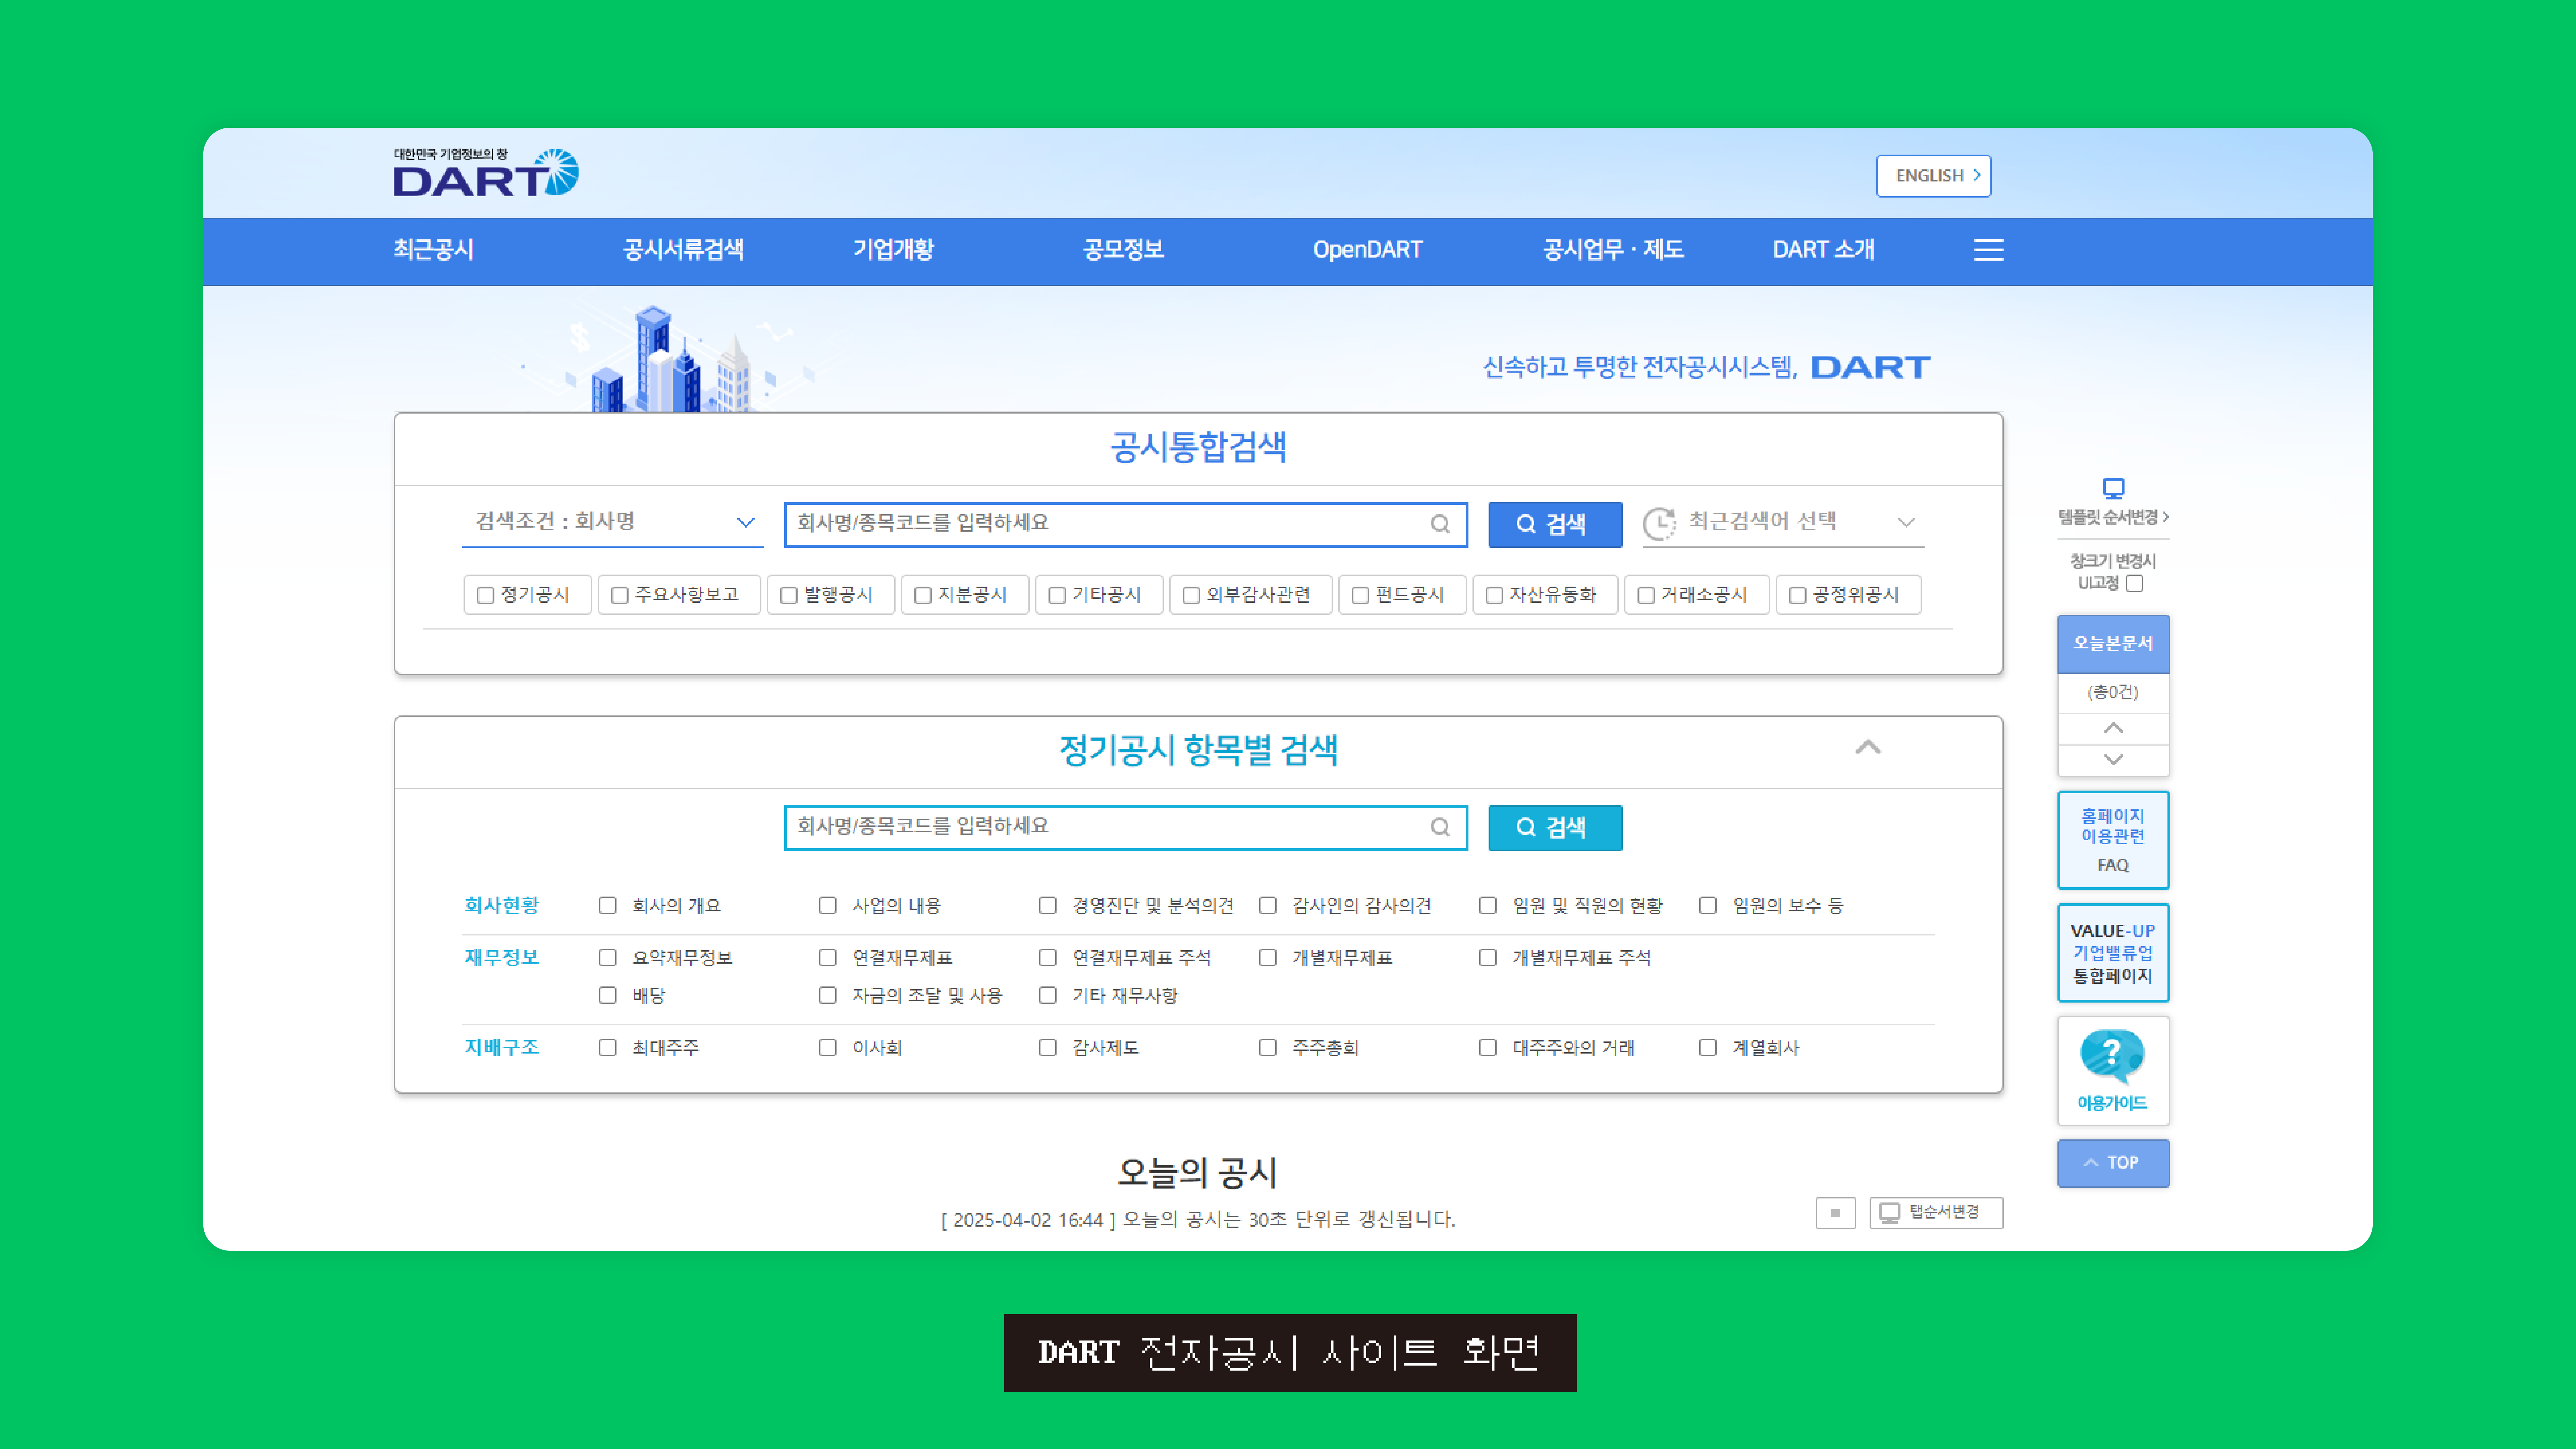The width and height of the screenshot is (2576, 1449).
Task: Check the 요약재무정보 checkbox
Action: (x=608, y=958)
